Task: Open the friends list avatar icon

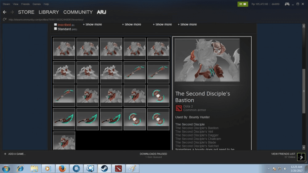Action: 301,156
